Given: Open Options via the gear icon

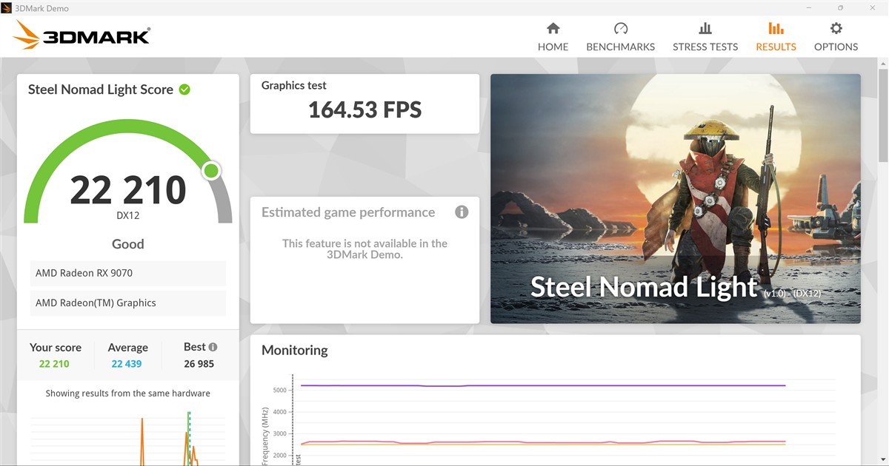Looking at the screenshot, I should pyautogui.click(x=836, y=29).
